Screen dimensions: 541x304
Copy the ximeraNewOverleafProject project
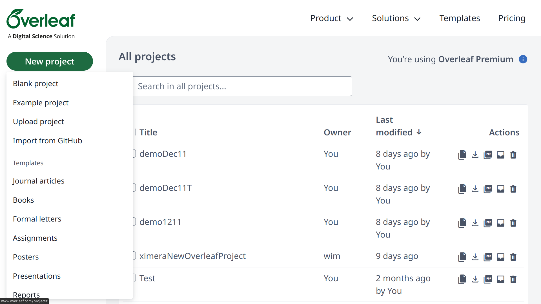pos(462,257)
